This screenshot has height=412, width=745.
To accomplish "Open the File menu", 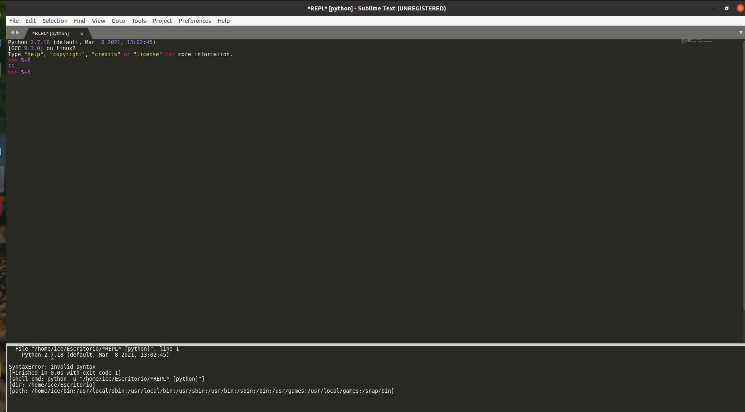I will 14,21.
